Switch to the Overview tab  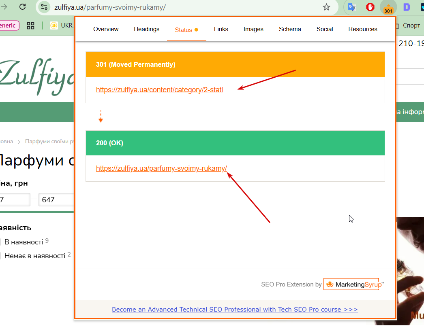pyautogui.click(x=106, y=29)
